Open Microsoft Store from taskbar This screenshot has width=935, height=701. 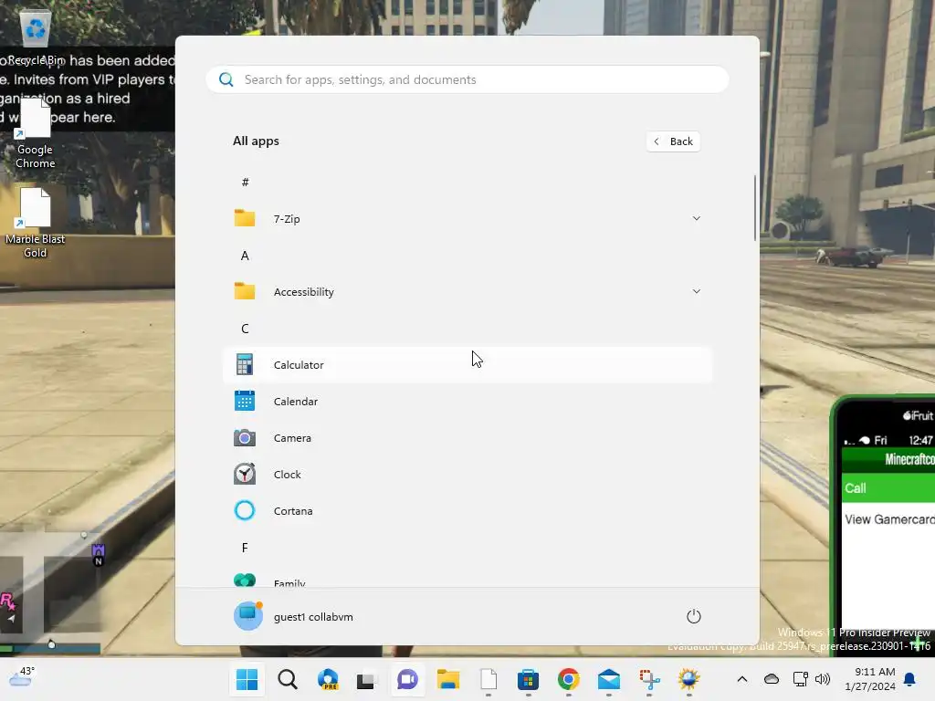[529, 679]
